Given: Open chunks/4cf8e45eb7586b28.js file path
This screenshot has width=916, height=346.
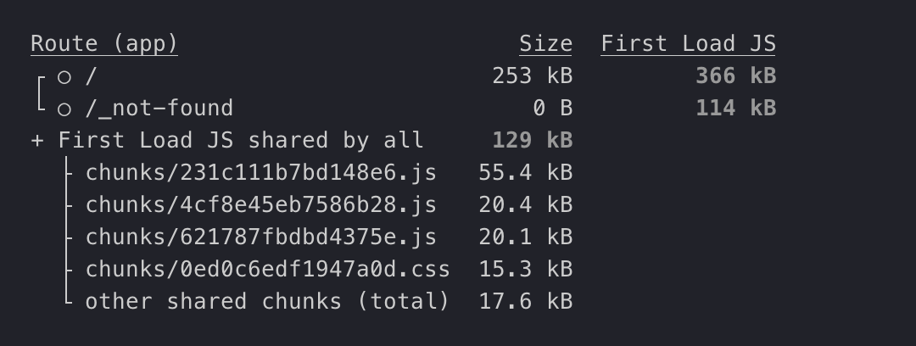Looking at the screenshot, I should (260, 205).
